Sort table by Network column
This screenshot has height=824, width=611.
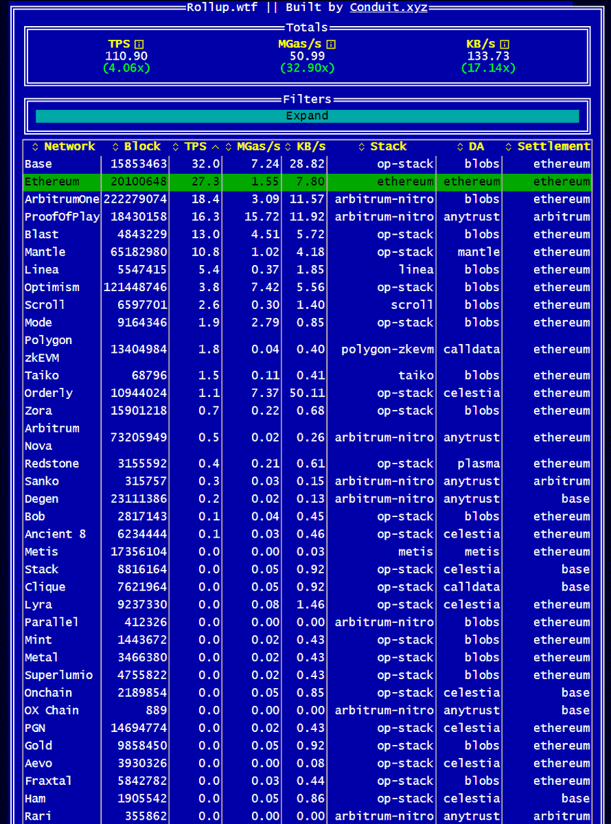(x=62, y=146)
